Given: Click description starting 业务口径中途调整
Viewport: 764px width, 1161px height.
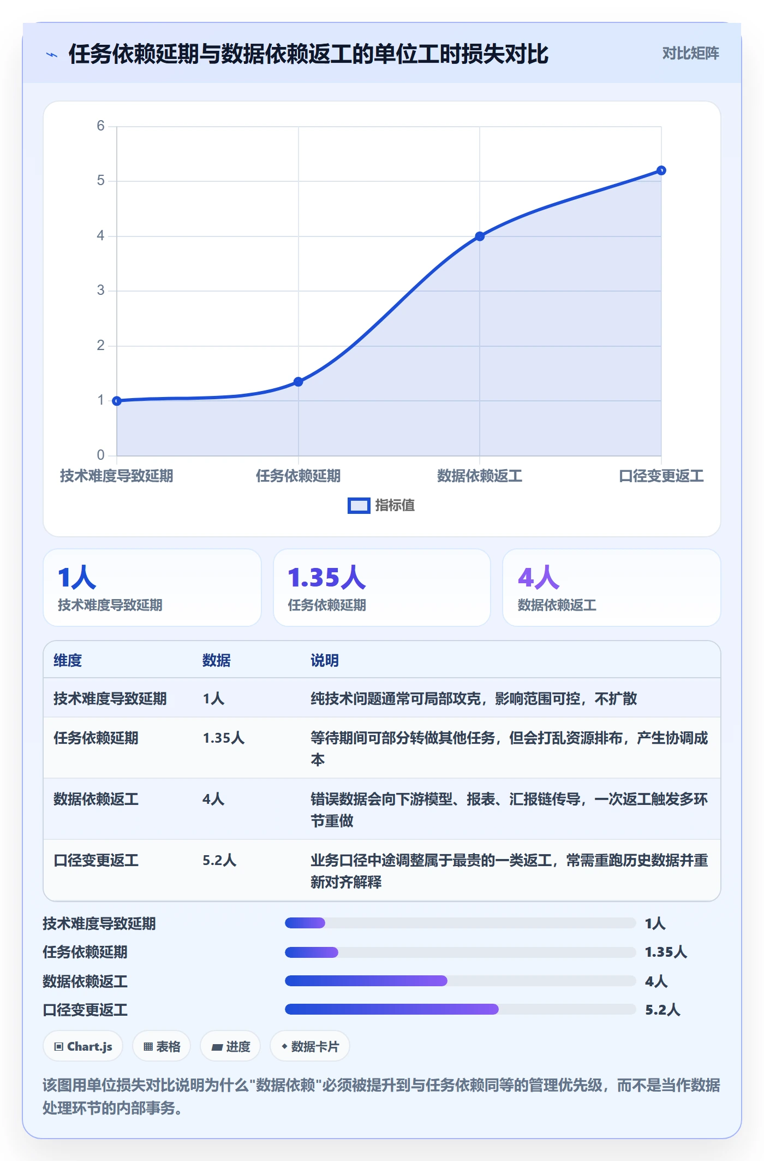Looking at the screenshot, I should [510, 871].
